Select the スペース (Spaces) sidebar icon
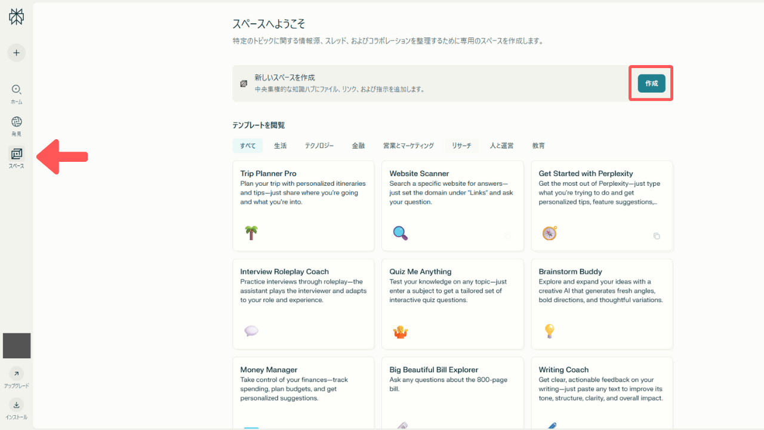 (x=16, y=154)
